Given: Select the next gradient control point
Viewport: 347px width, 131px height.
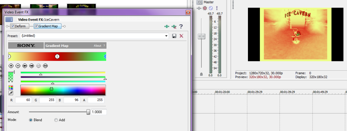Looking at the screenshot, I should [x=32, y=65].
